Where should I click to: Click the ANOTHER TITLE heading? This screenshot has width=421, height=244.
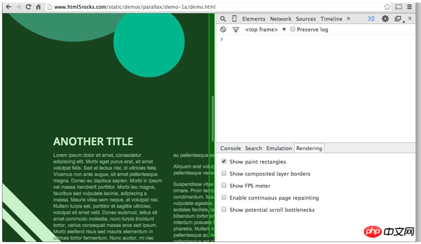click(93, 141)
